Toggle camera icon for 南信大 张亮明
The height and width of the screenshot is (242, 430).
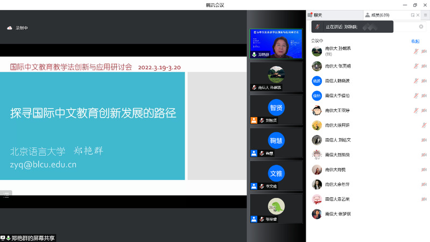(424, 66)
